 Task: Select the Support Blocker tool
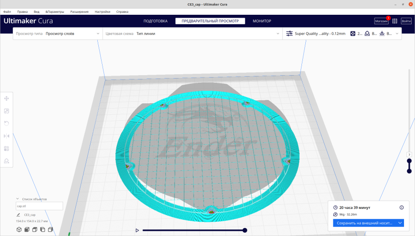pos(7,161)
